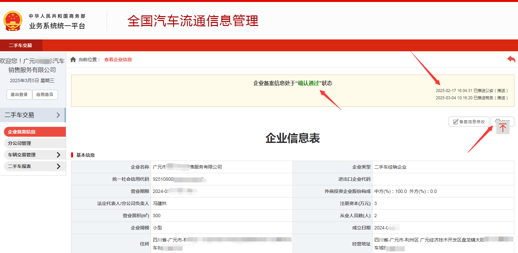Click the 备案信息修改 button

tap(469, 122)
